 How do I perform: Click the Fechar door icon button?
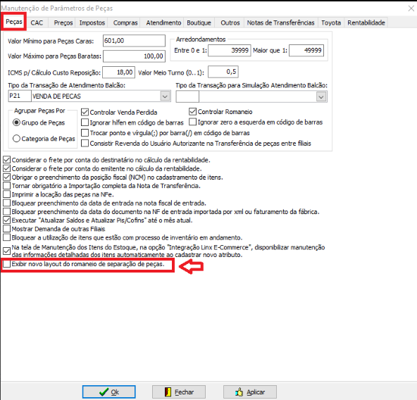(179, 392)
